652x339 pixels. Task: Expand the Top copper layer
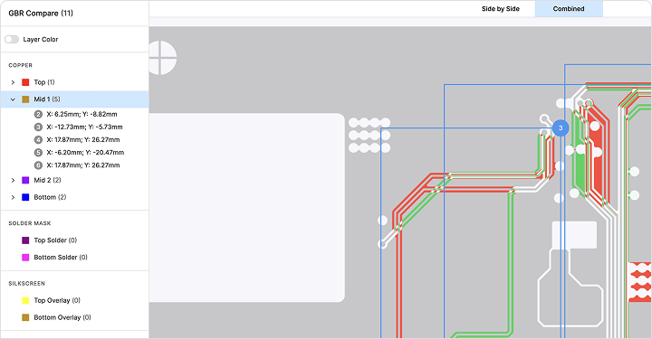pos(13,82)
